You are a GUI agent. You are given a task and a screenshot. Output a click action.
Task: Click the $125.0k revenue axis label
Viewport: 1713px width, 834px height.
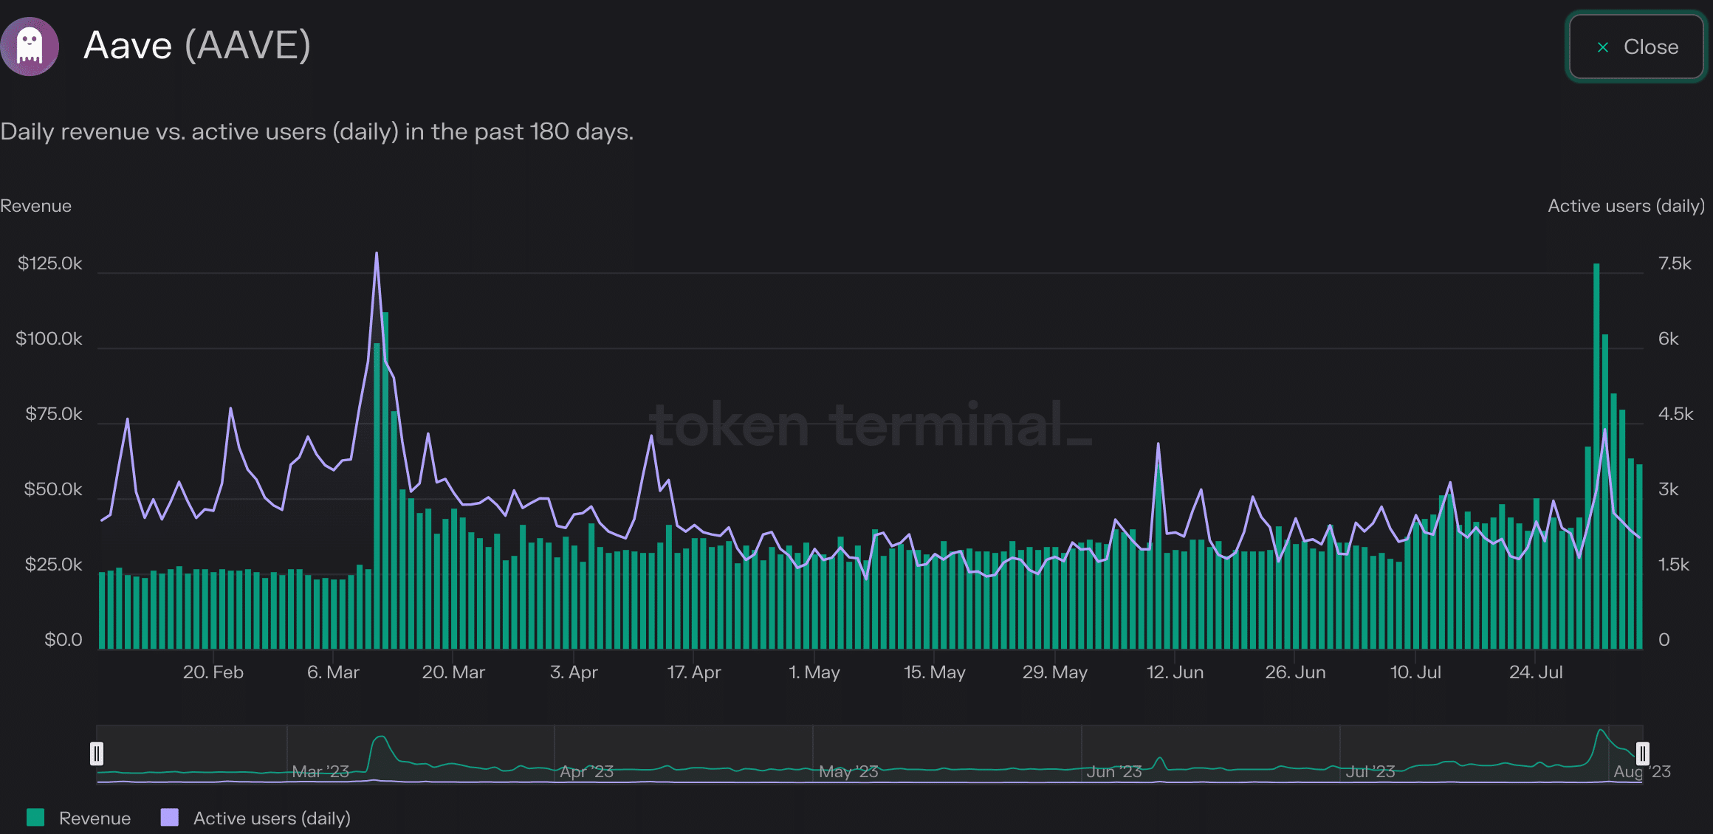point(50,263)
